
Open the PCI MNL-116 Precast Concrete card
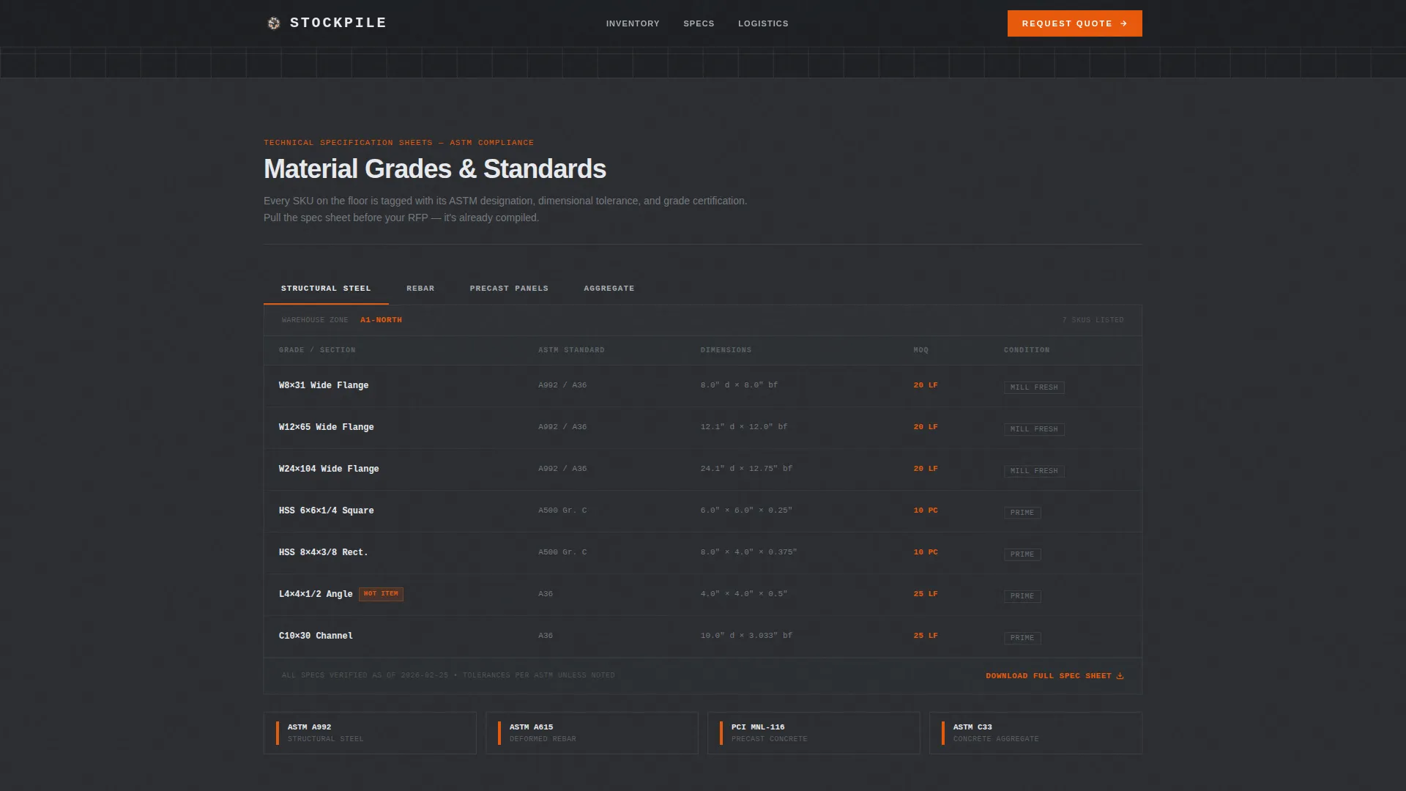point(814,733)
